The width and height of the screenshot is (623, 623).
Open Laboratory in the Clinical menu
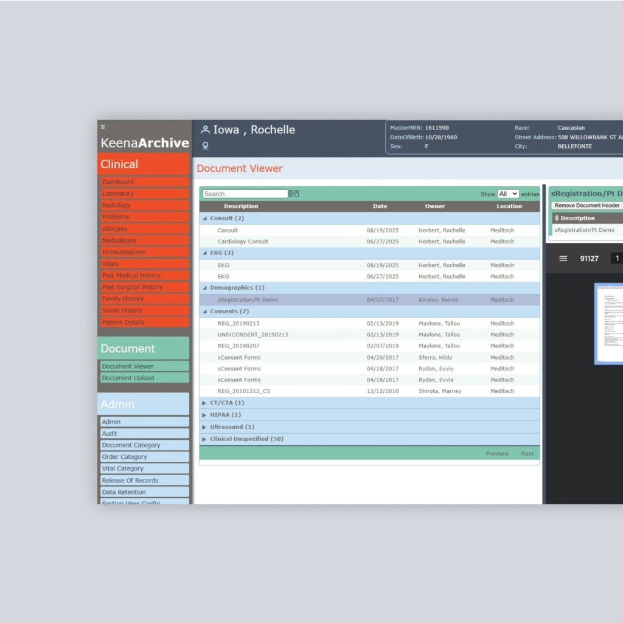[x=118, y=193]
